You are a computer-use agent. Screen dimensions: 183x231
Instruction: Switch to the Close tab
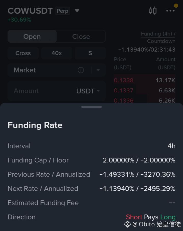[x=81, y=36]
